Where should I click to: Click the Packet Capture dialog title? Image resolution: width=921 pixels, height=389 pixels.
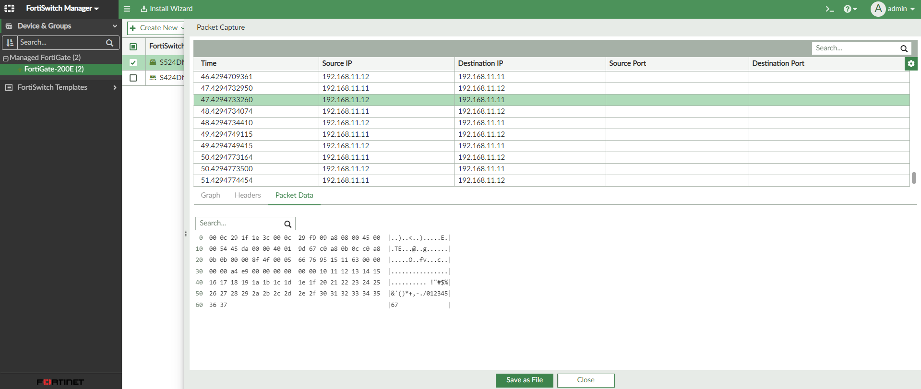pyautogui.click(x=221, y=27)
